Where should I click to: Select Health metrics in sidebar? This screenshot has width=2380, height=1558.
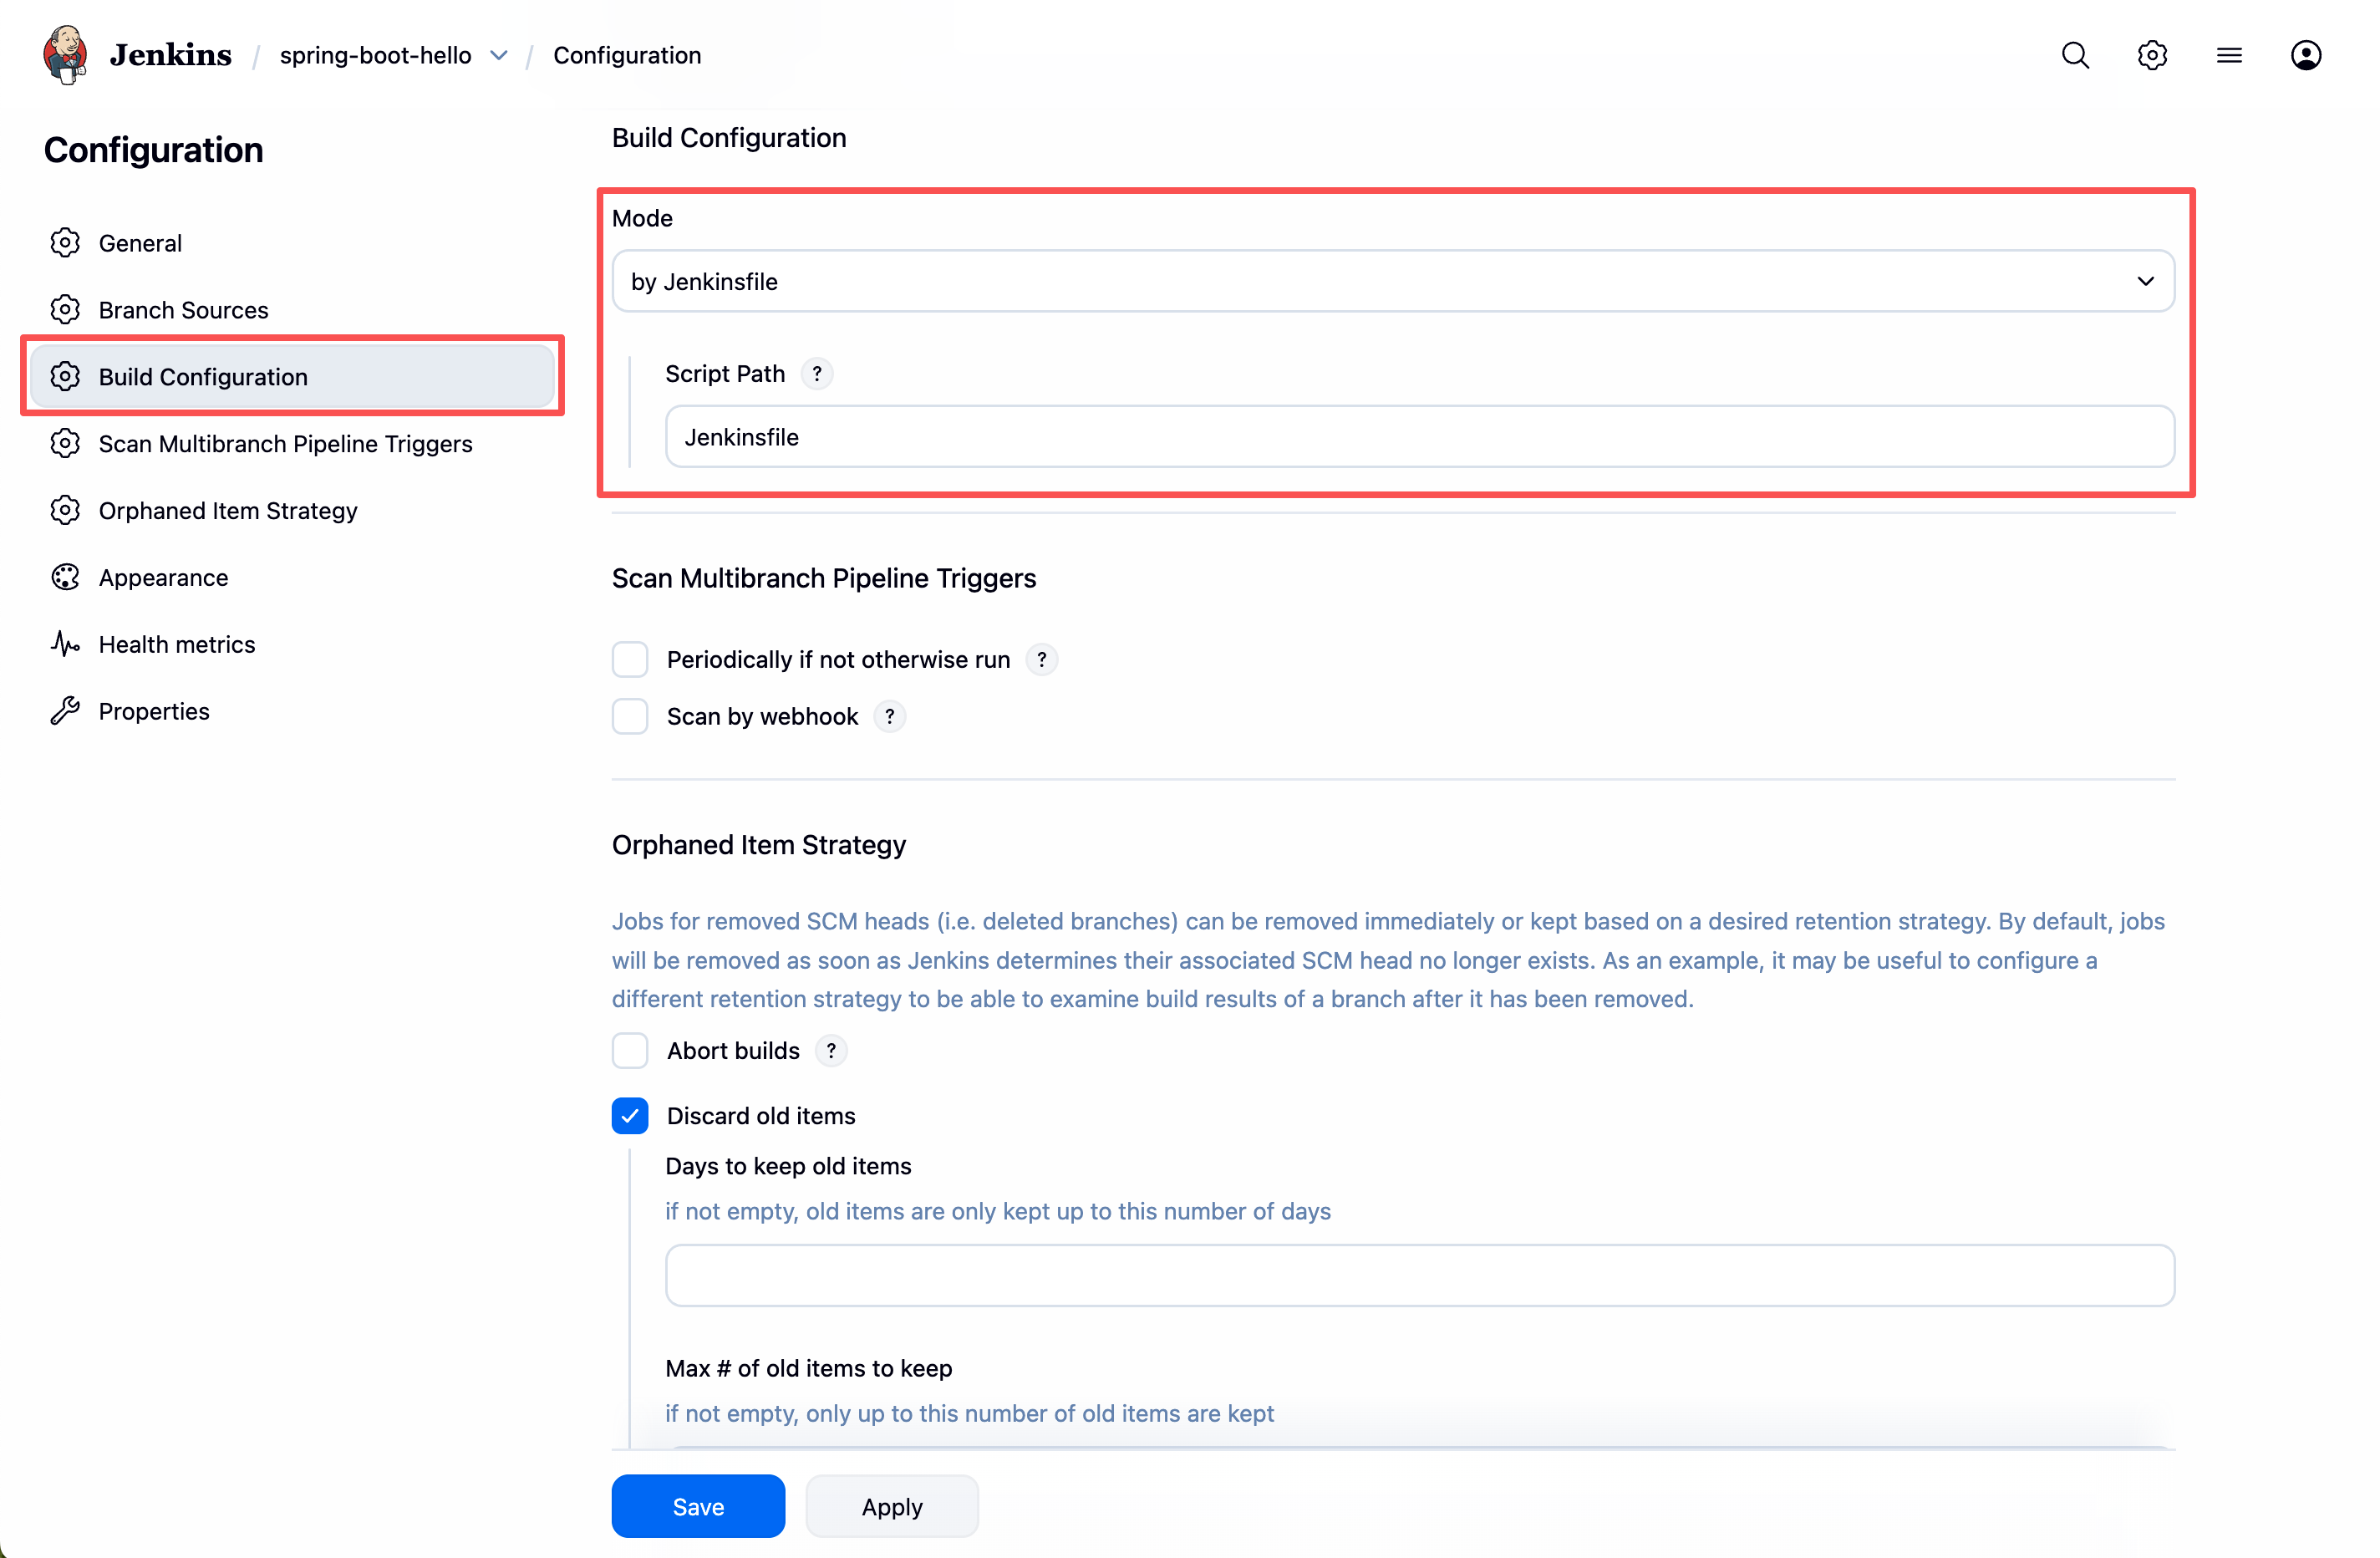click(176, 644)
